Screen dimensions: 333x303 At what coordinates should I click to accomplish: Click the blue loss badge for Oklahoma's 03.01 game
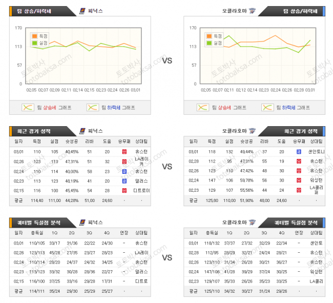point(298,152)
